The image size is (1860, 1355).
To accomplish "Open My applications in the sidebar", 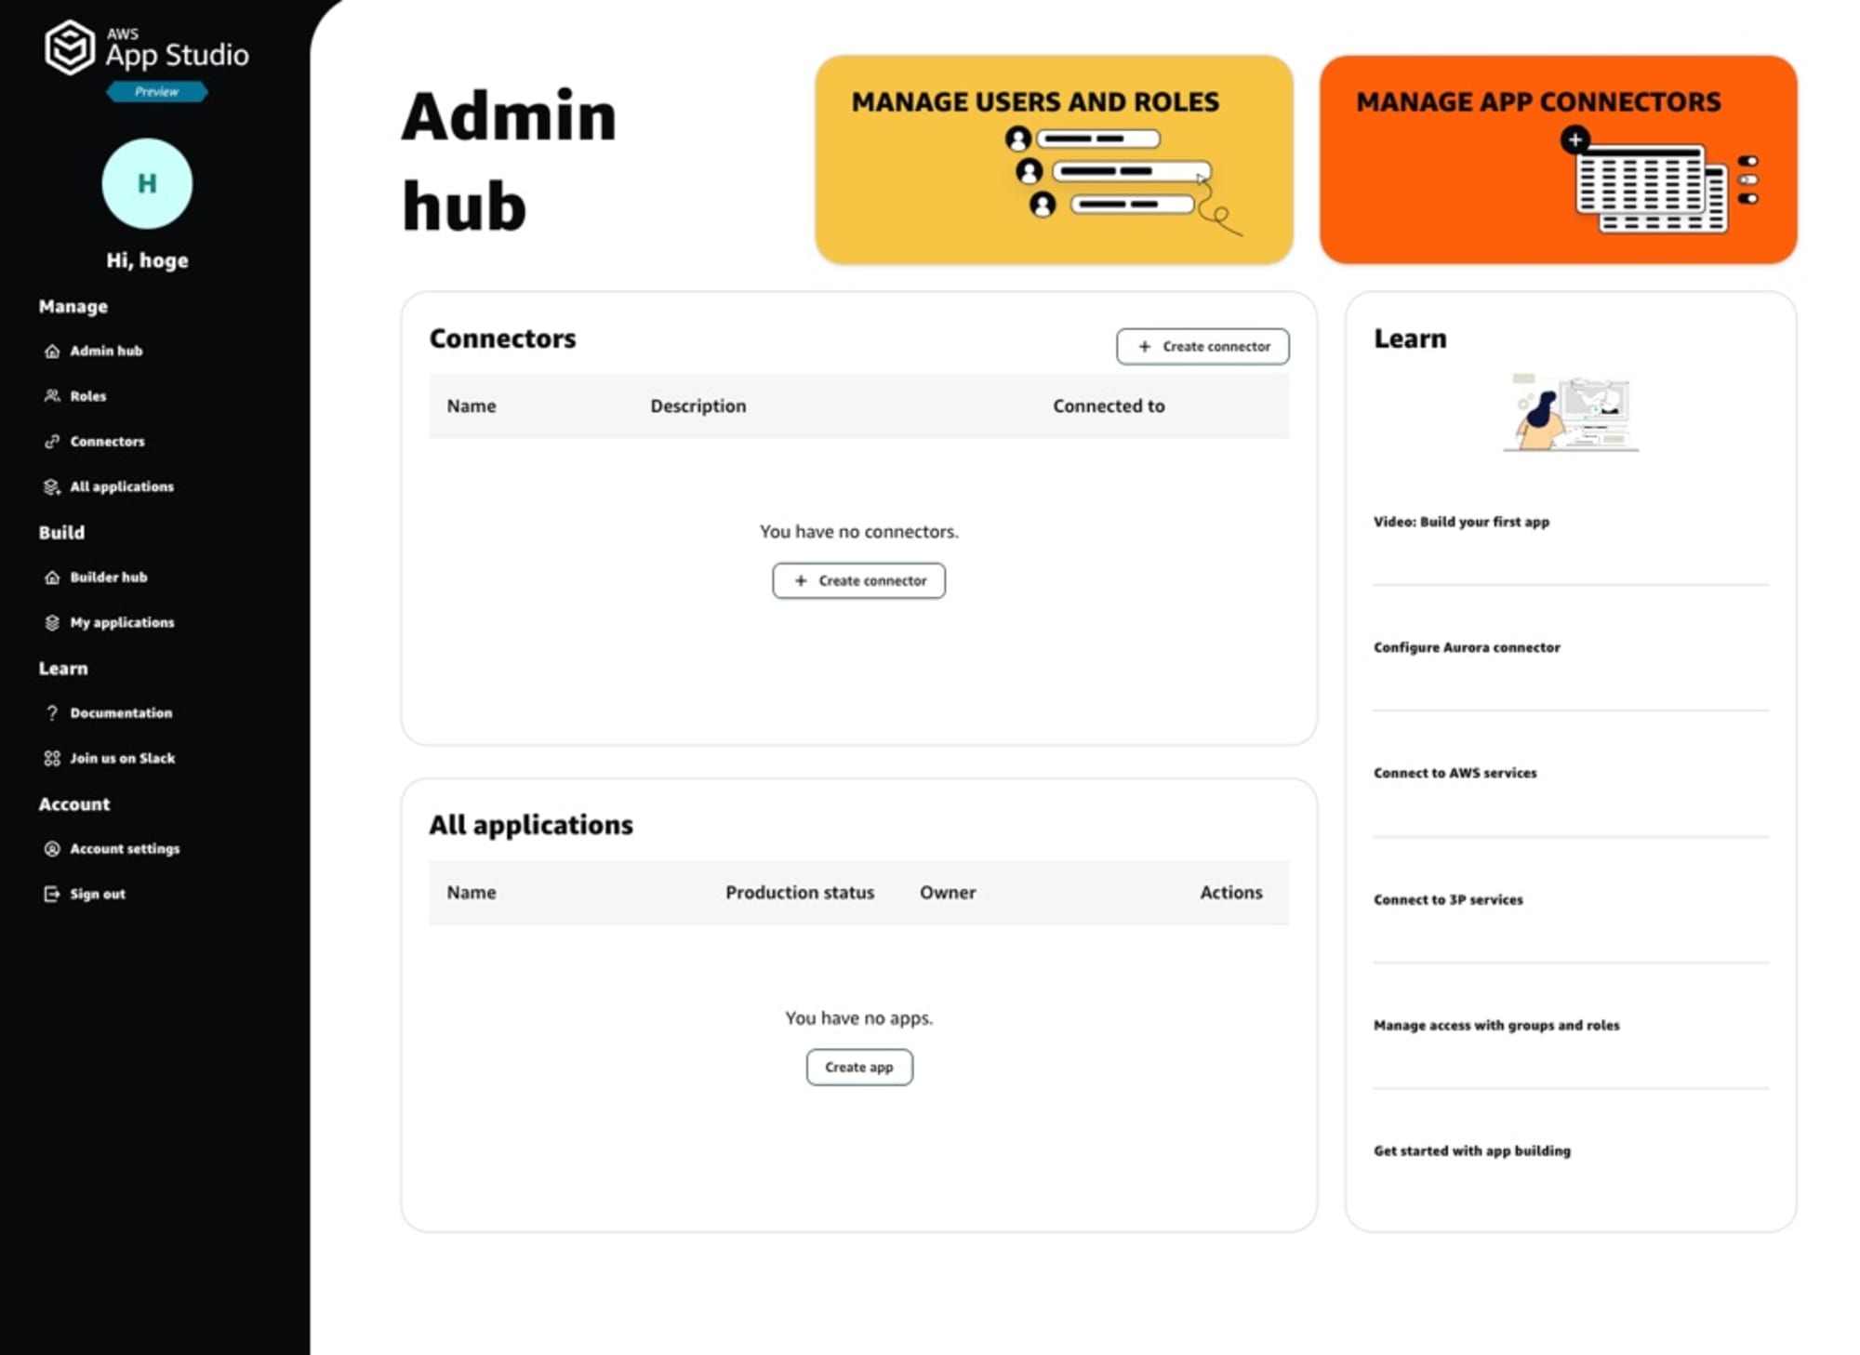I will (122, 622).
